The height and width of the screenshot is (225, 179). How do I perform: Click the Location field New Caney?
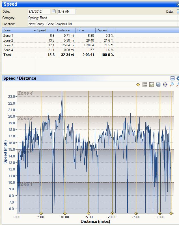coord(102,24)
